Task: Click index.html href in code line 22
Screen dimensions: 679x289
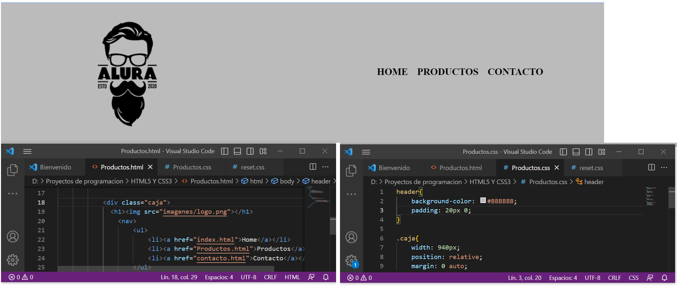Action: 216,240
